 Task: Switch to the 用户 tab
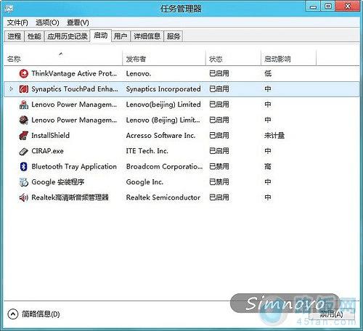(121, 36)
